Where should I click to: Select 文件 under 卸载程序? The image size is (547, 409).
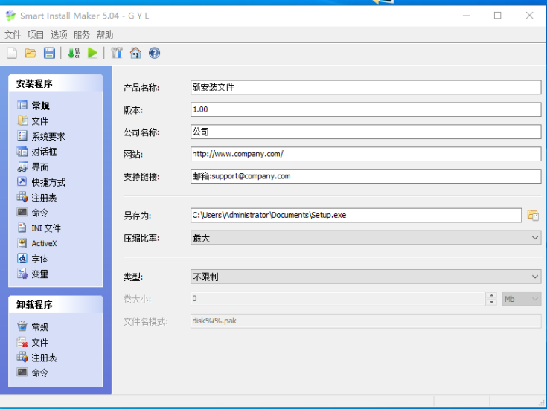click(33, 342)
